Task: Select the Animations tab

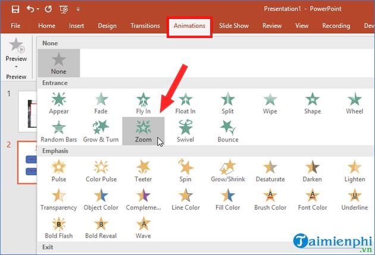Action: coord(189,26)
